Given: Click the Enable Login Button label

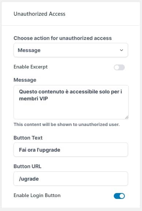Looking at the screenshot, I should coord(37,195).
